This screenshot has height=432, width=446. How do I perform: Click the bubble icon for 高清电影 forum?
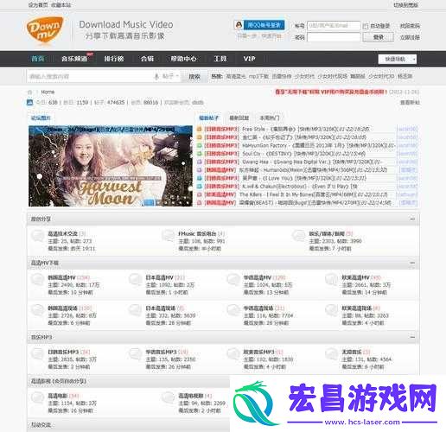click(x=37, y=397)
